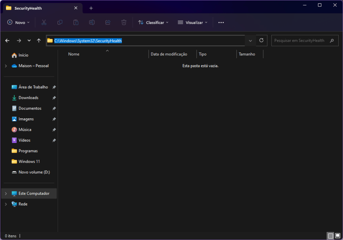
Task: Click the Copy icon in toolbar
Action: click(x=60, y=22)
